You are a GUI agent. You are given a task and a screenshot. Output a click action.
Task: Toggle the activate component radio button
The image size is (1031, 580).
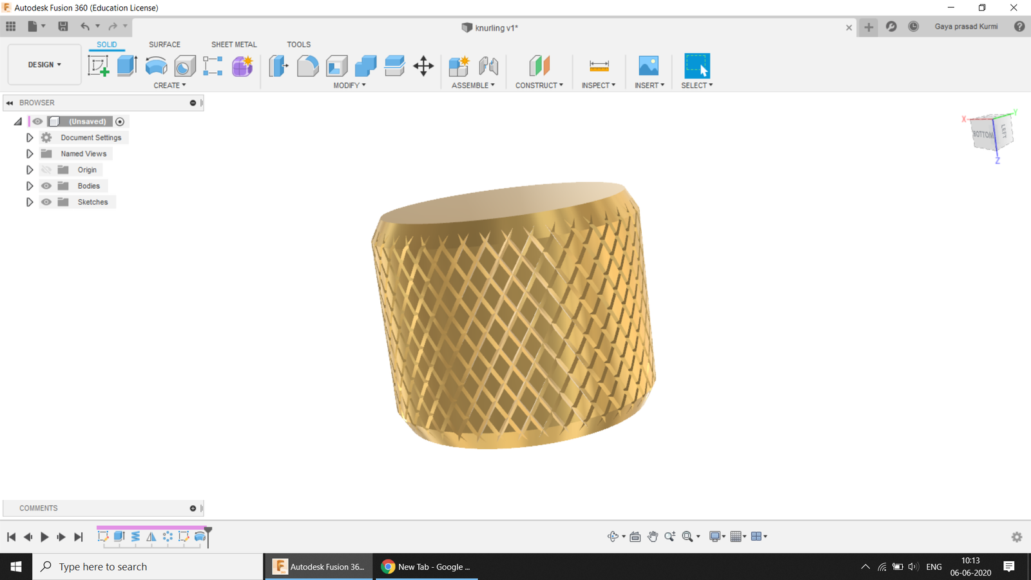[120, 121]
